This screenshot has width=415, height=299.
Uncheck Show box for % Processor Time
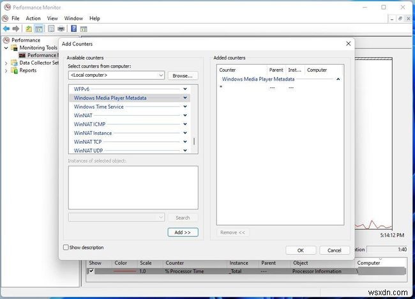[91, 271]
